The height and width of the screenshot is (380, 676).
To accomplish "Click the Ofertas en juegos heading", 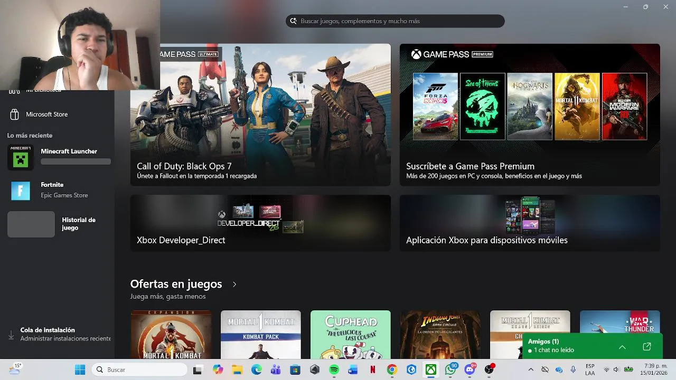I will pyautogui.click(x=176, y=284).
